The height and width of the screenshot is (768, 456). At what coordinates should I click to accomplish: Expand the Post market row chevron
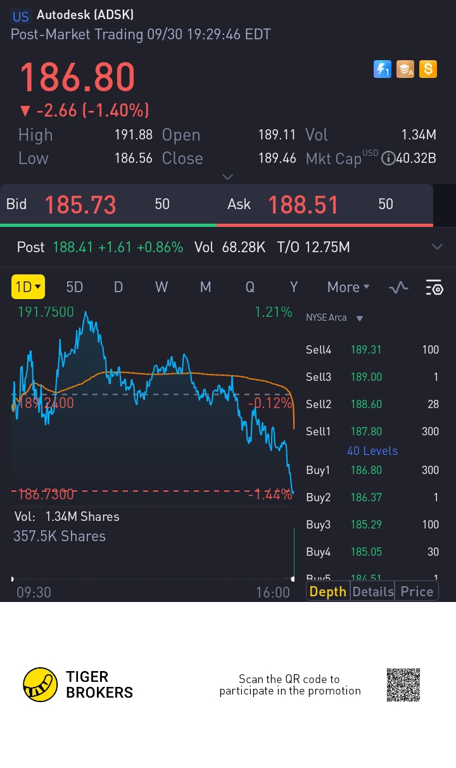[x=437, y=246]
